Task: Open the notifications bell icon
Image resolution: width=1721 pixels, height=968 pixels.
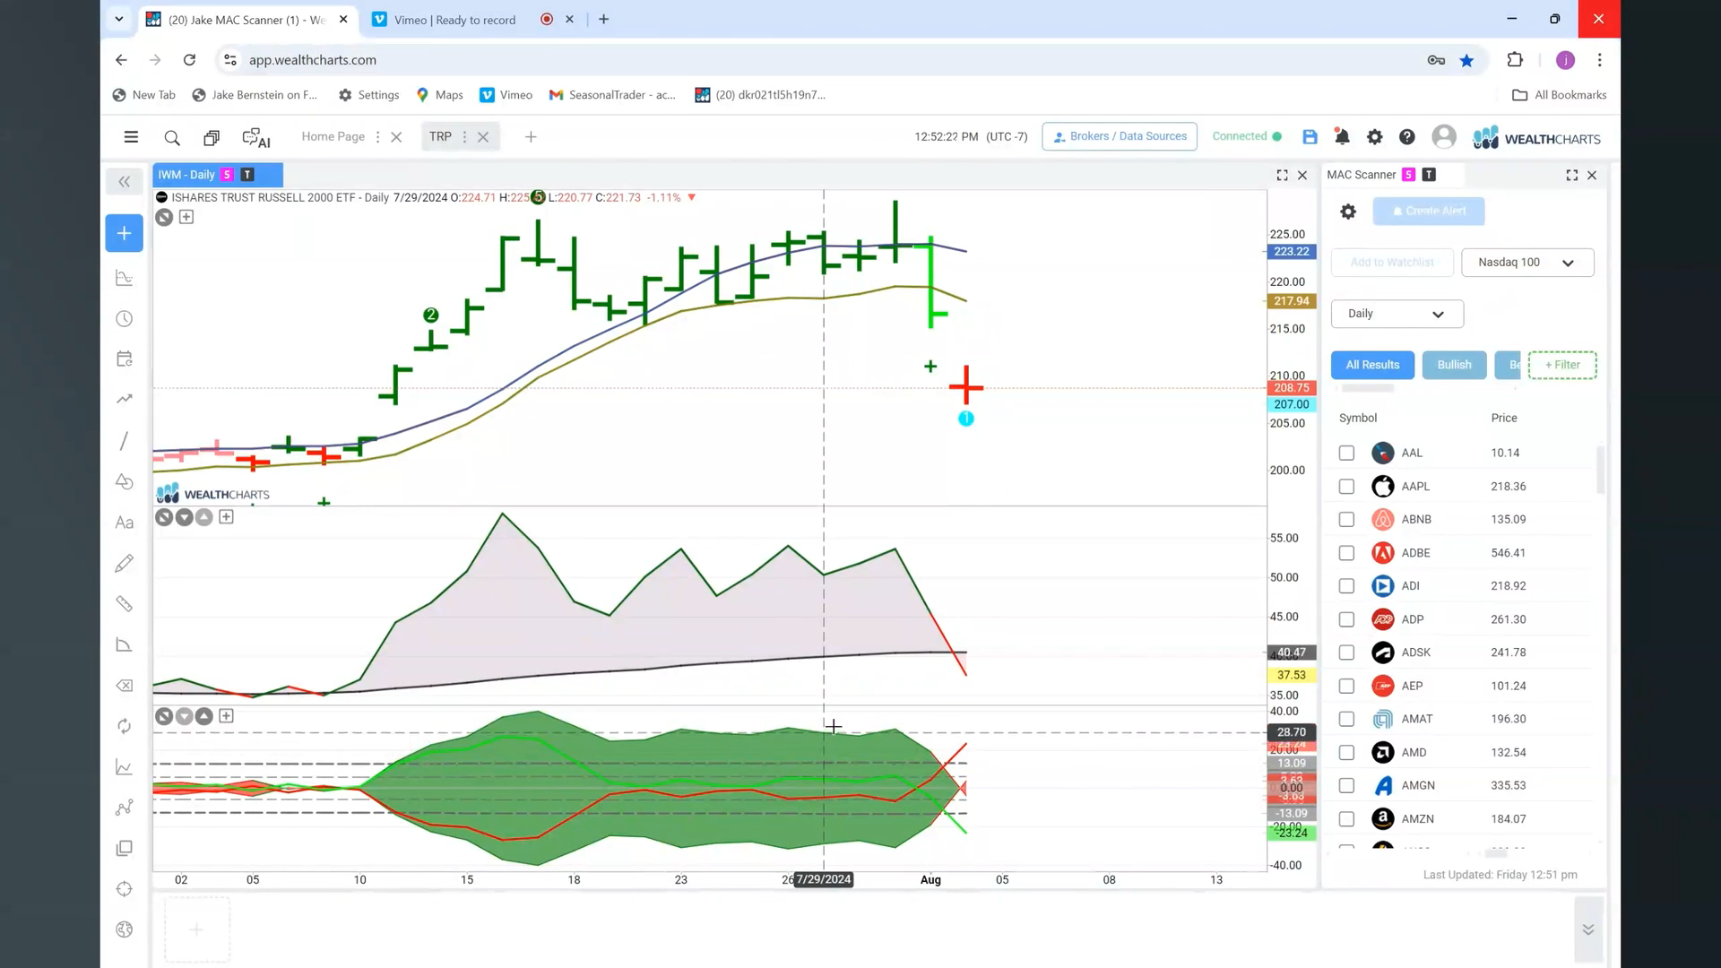Action: tap(1342, 137)
